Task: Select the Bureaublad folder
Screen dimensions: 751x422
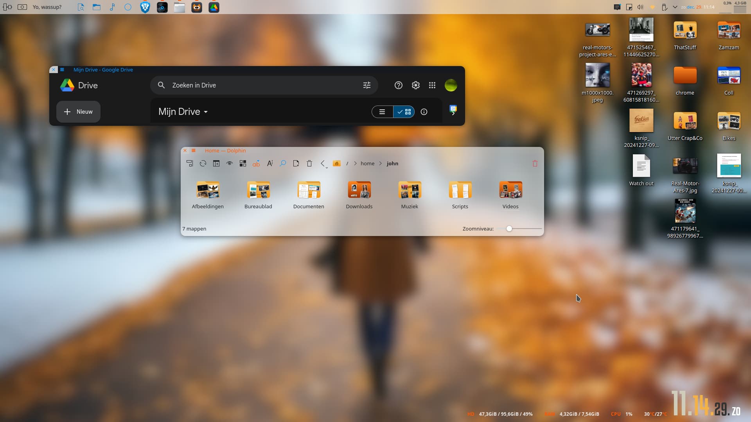Action: (x=258, y=195)
